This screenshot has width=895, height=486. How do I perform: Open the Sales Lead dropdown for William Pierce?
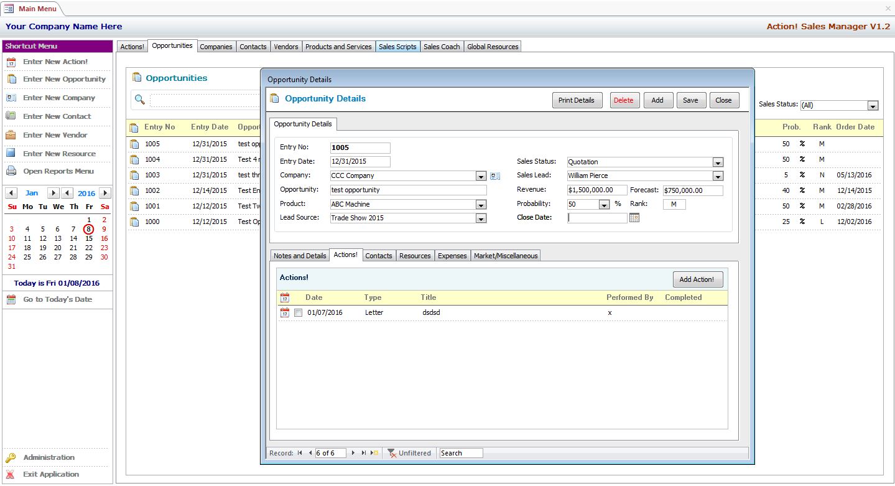pos(718,176)
